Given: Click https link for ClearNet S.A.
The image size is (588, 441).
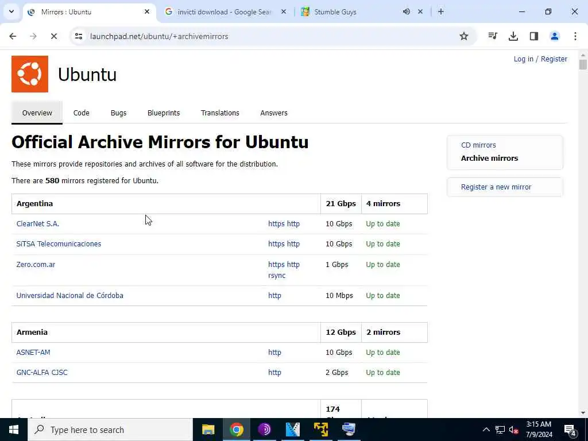Looking at the screenshot, I should tap(276, 224).
